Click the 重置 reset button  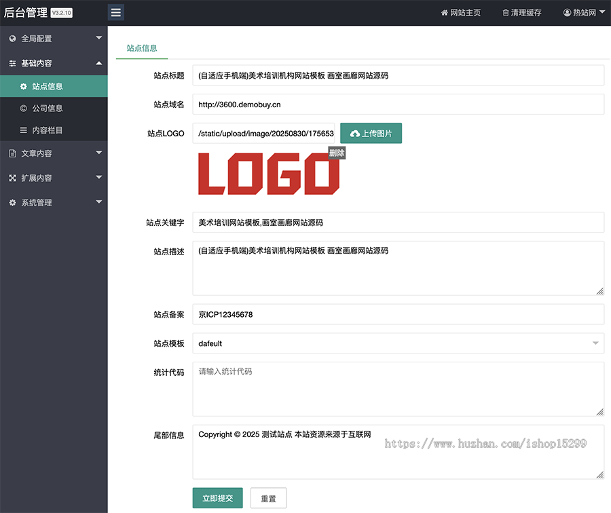point(268,498)
